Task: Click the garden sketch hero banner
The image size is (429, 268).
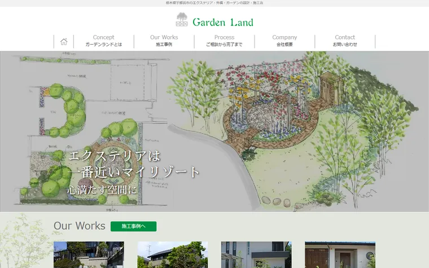Action: point(214,131)
